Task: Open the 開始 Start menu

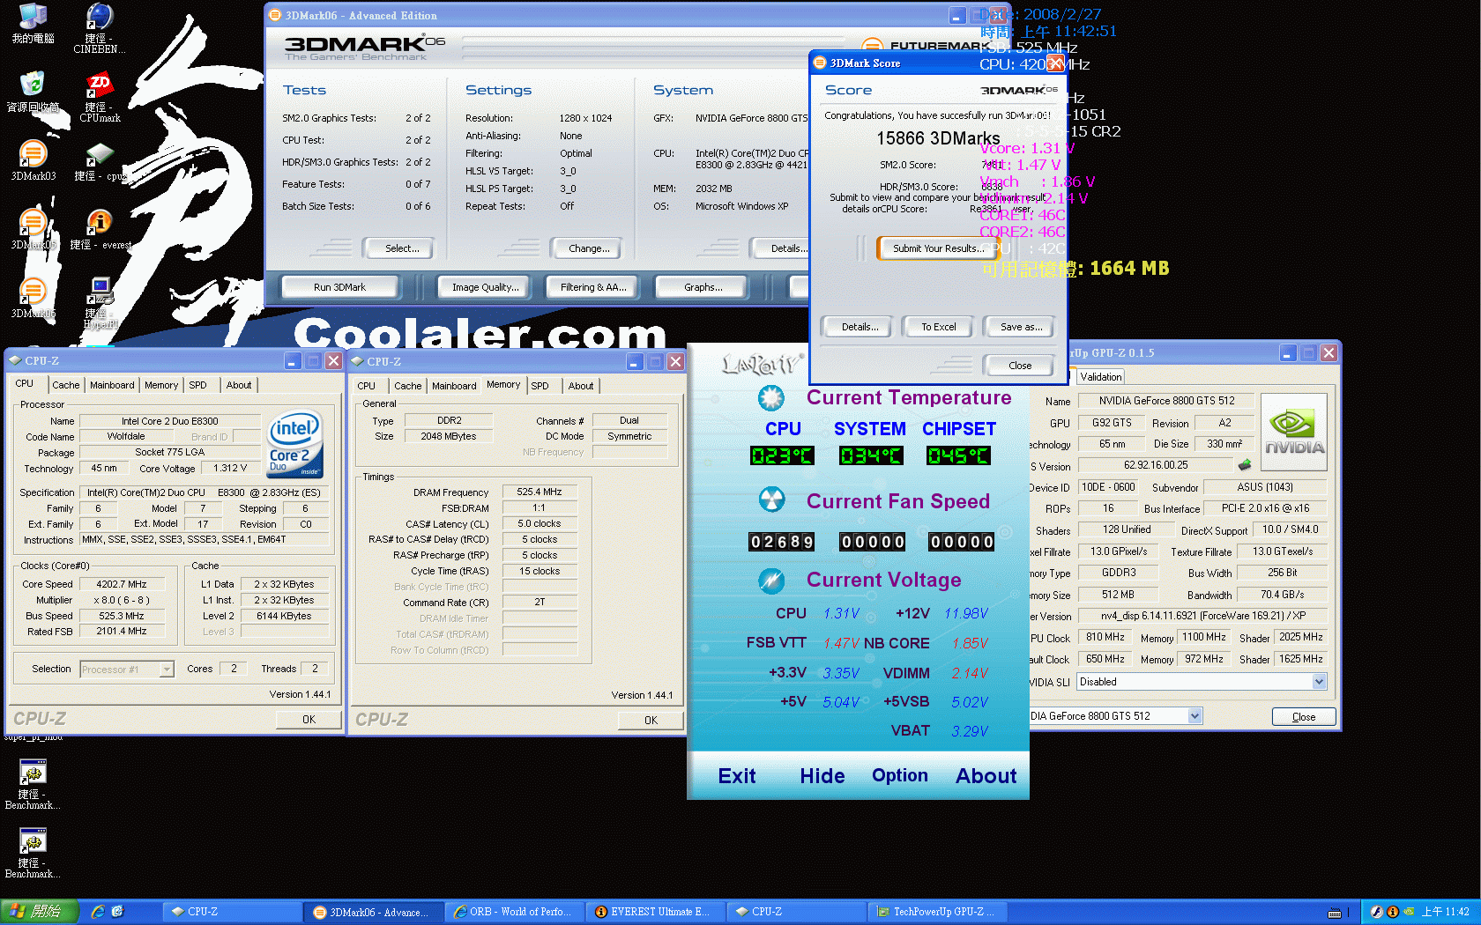Action: [x=39, y=912]
